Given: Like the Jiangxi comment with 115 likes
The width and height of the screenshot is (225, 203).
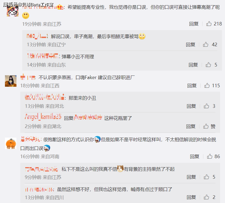Looking at the screenshot, I should (x=207, y=86).
